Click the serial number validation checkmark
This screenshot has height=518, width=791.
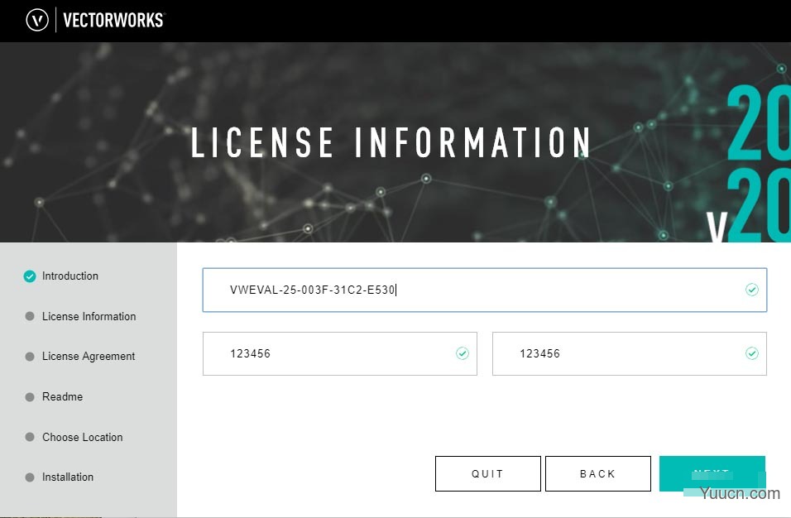pyautogui.click(x=751, y=290)
